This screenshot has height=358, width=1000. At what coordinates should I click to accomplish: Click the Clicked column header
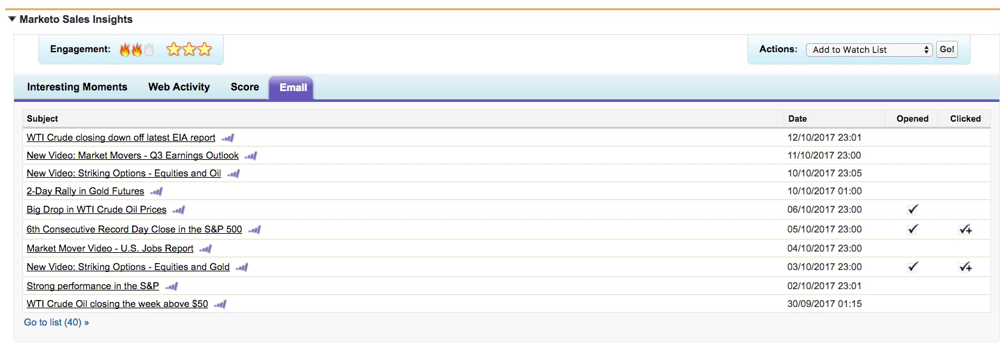(966, 118)
